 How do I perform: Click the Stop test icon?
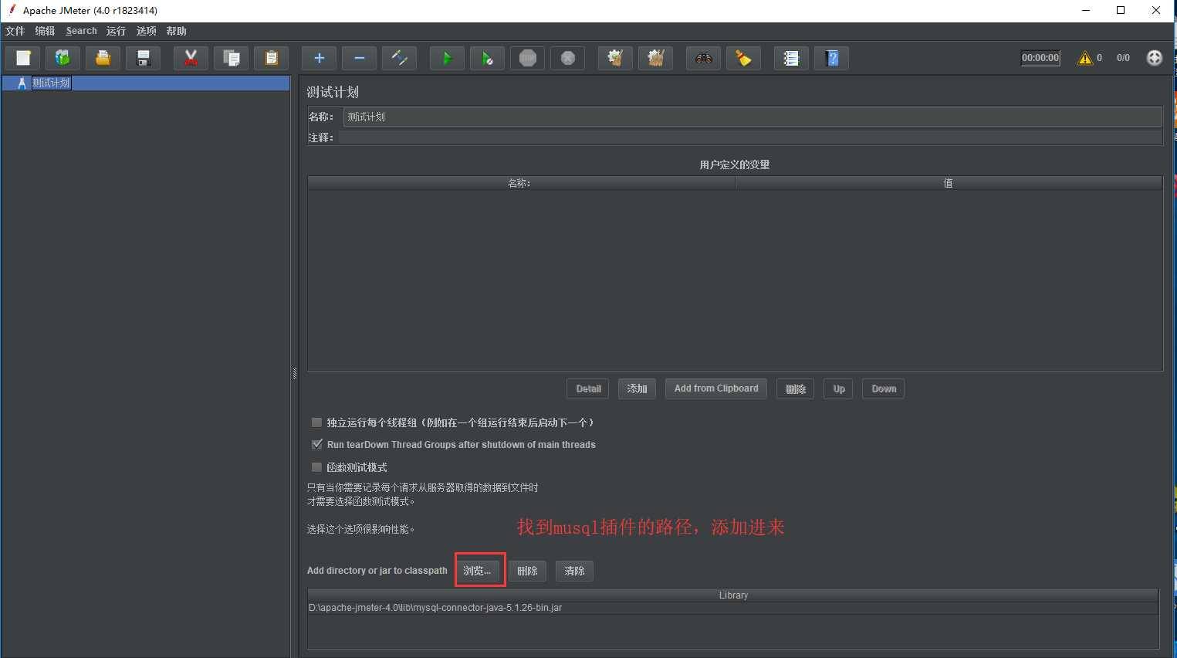[x=527, y=58]
